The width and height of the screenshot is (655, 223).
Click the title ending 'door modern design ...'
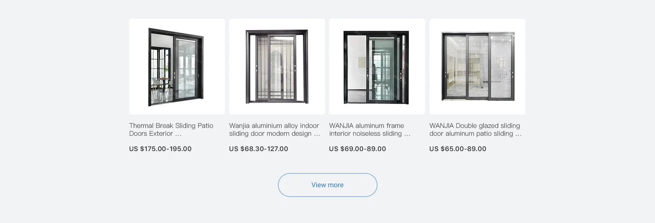[x=274, y=134]
